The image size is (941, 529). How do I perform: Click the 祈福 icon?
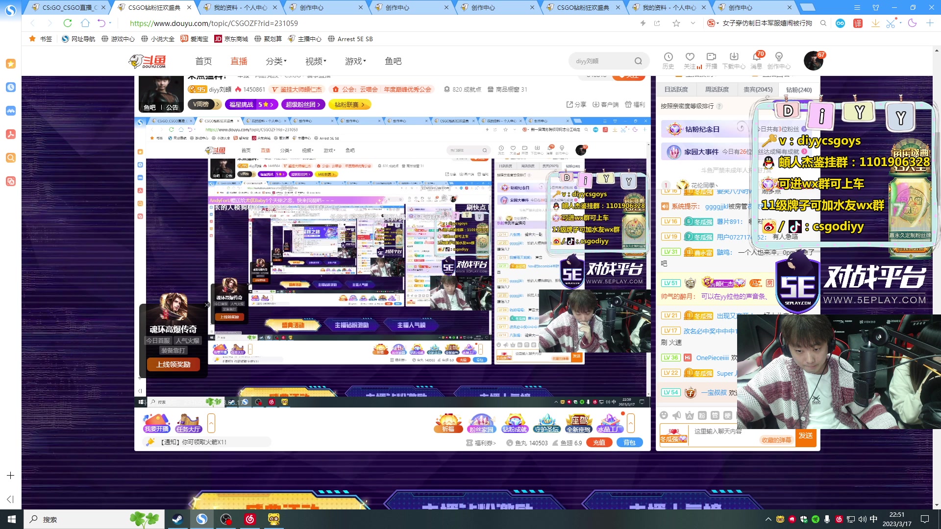tap(448, 423)
